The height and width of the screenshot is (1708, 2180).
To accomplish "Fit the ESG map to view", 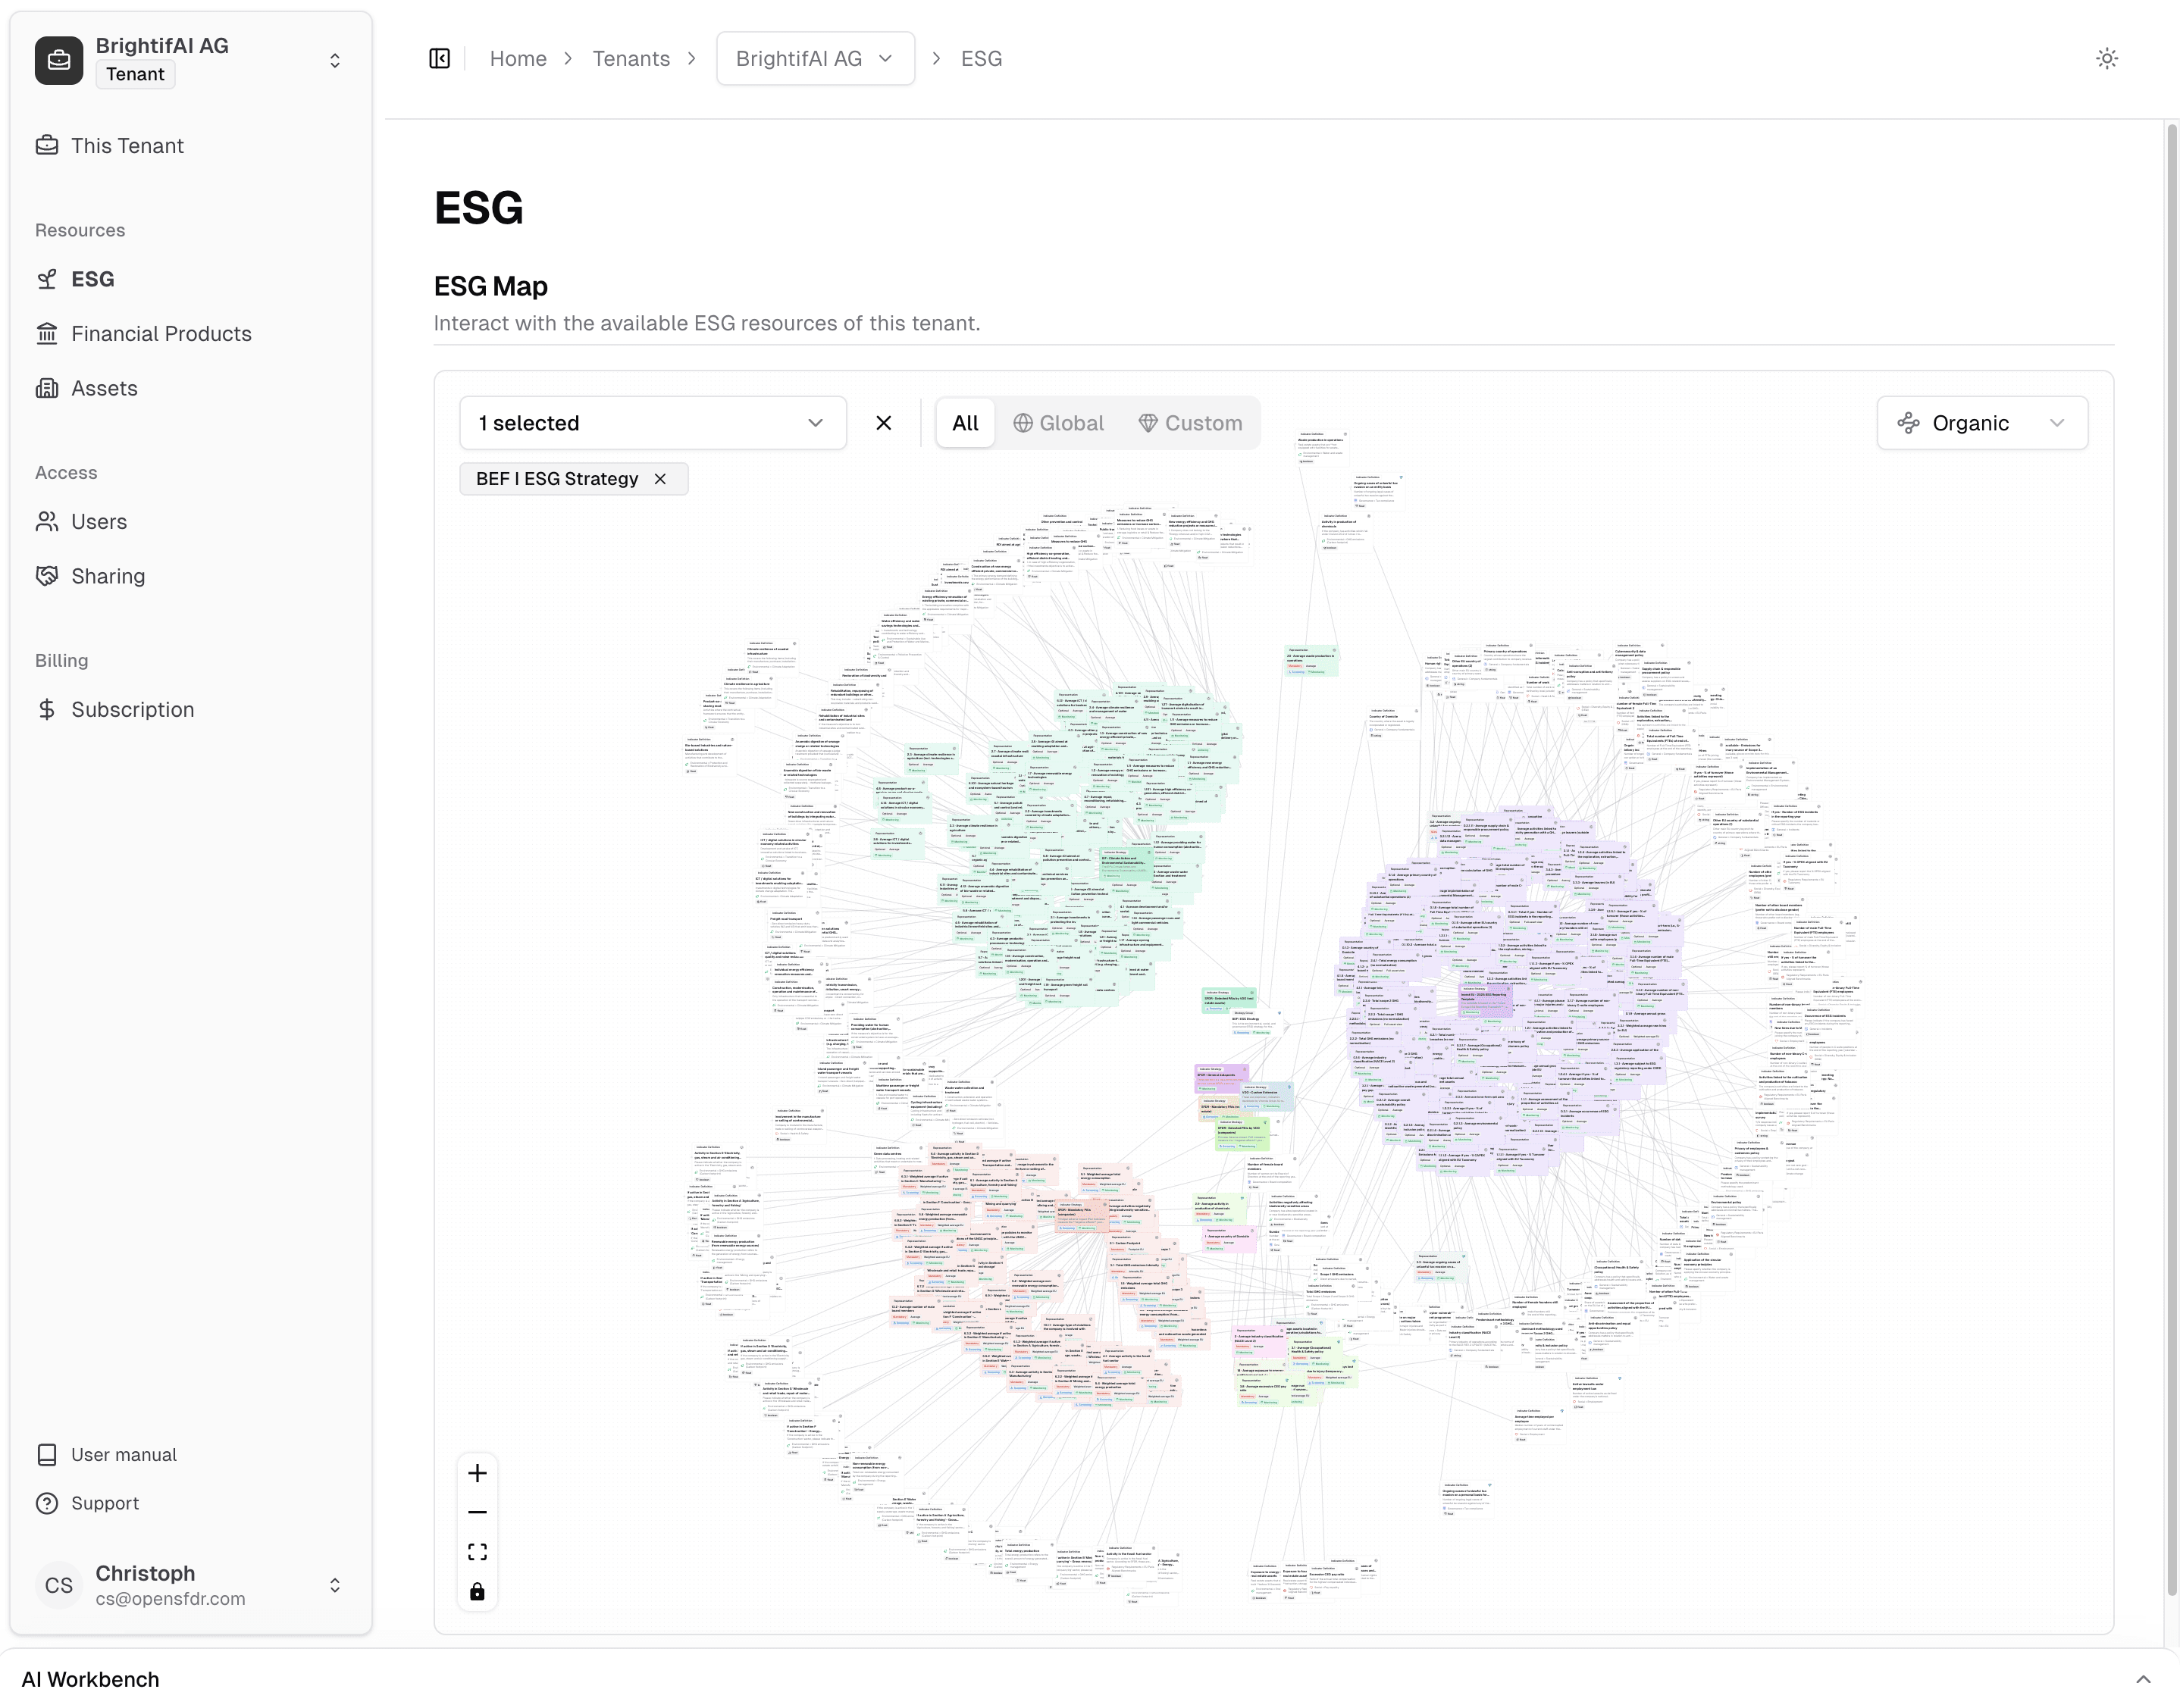I will click(478, 1552).
